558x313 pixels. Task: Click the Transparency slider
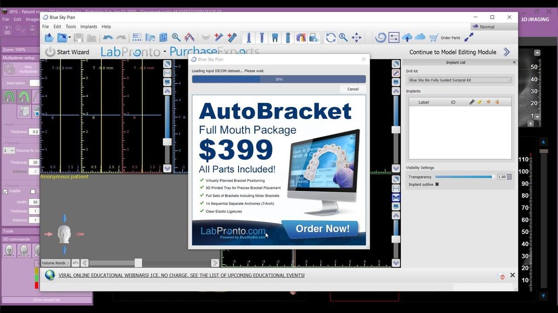point(465,177)
